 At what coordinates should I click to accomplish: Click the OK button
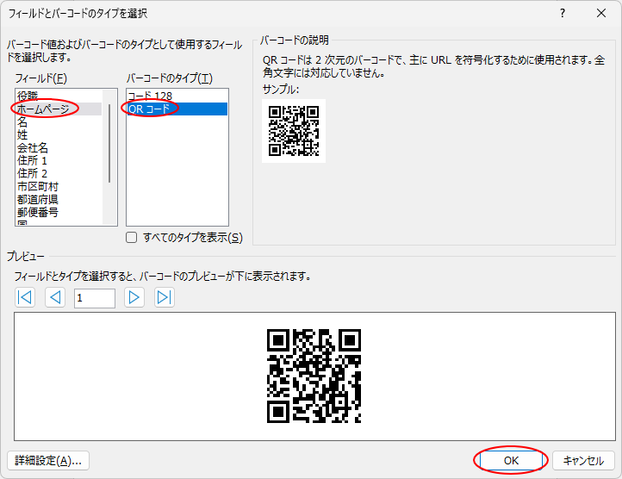pos(511,461)
